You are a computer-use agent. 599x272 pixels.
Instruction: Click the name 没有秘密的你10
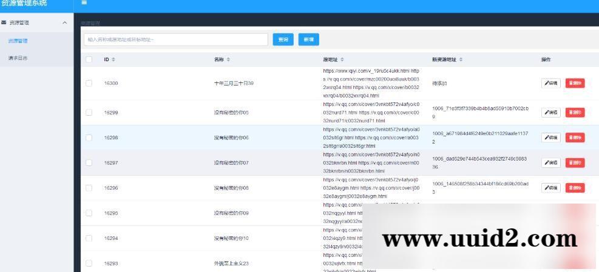[231, 239]
